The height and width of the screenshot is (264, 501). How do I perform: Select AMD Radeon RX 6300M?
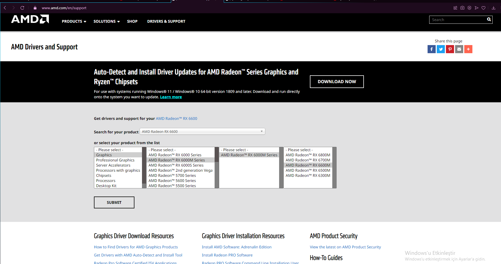(x=308, y=175)
